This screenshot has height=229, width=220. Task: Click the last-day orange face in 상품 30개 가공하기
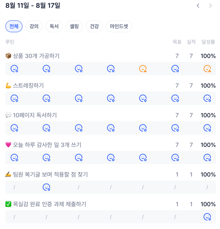point(207,69)
